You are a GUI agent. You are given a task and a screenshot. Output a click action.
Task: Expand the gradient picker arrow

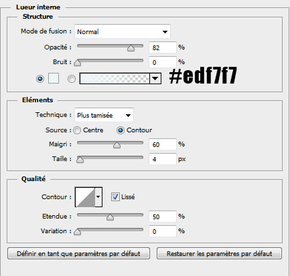click(x=155, y=78)
